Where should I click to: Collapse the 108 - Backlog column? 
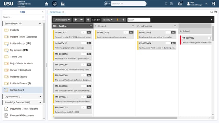tap(91, 26)
